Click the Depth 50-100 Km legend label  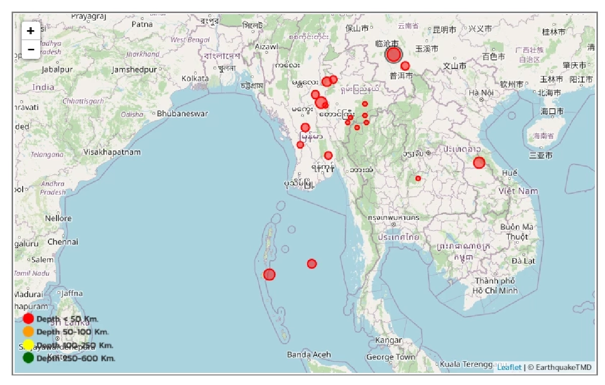point(72,332)
